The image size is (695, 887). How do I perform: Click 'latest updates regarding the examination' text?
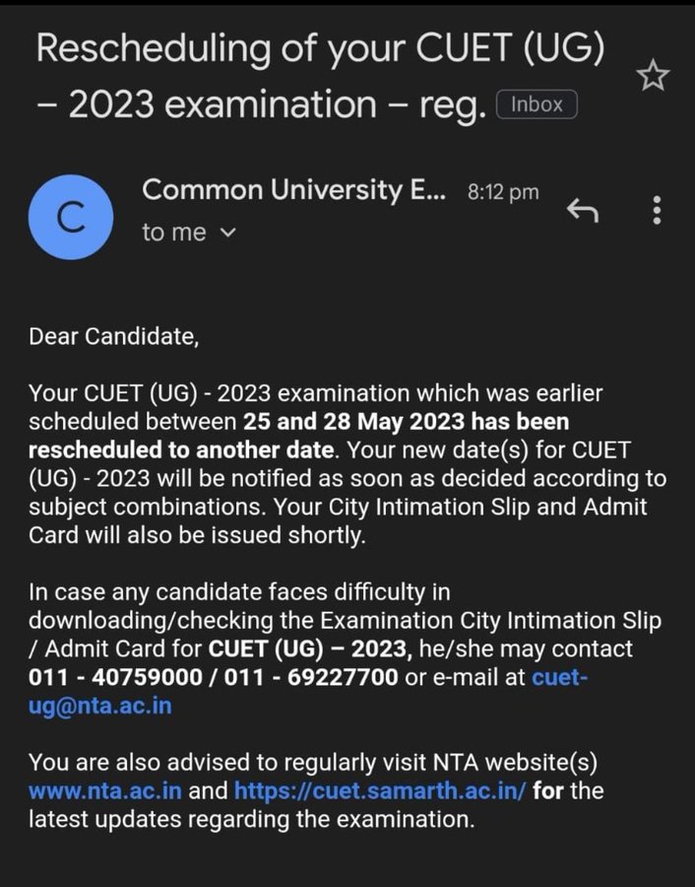point(251,818)
